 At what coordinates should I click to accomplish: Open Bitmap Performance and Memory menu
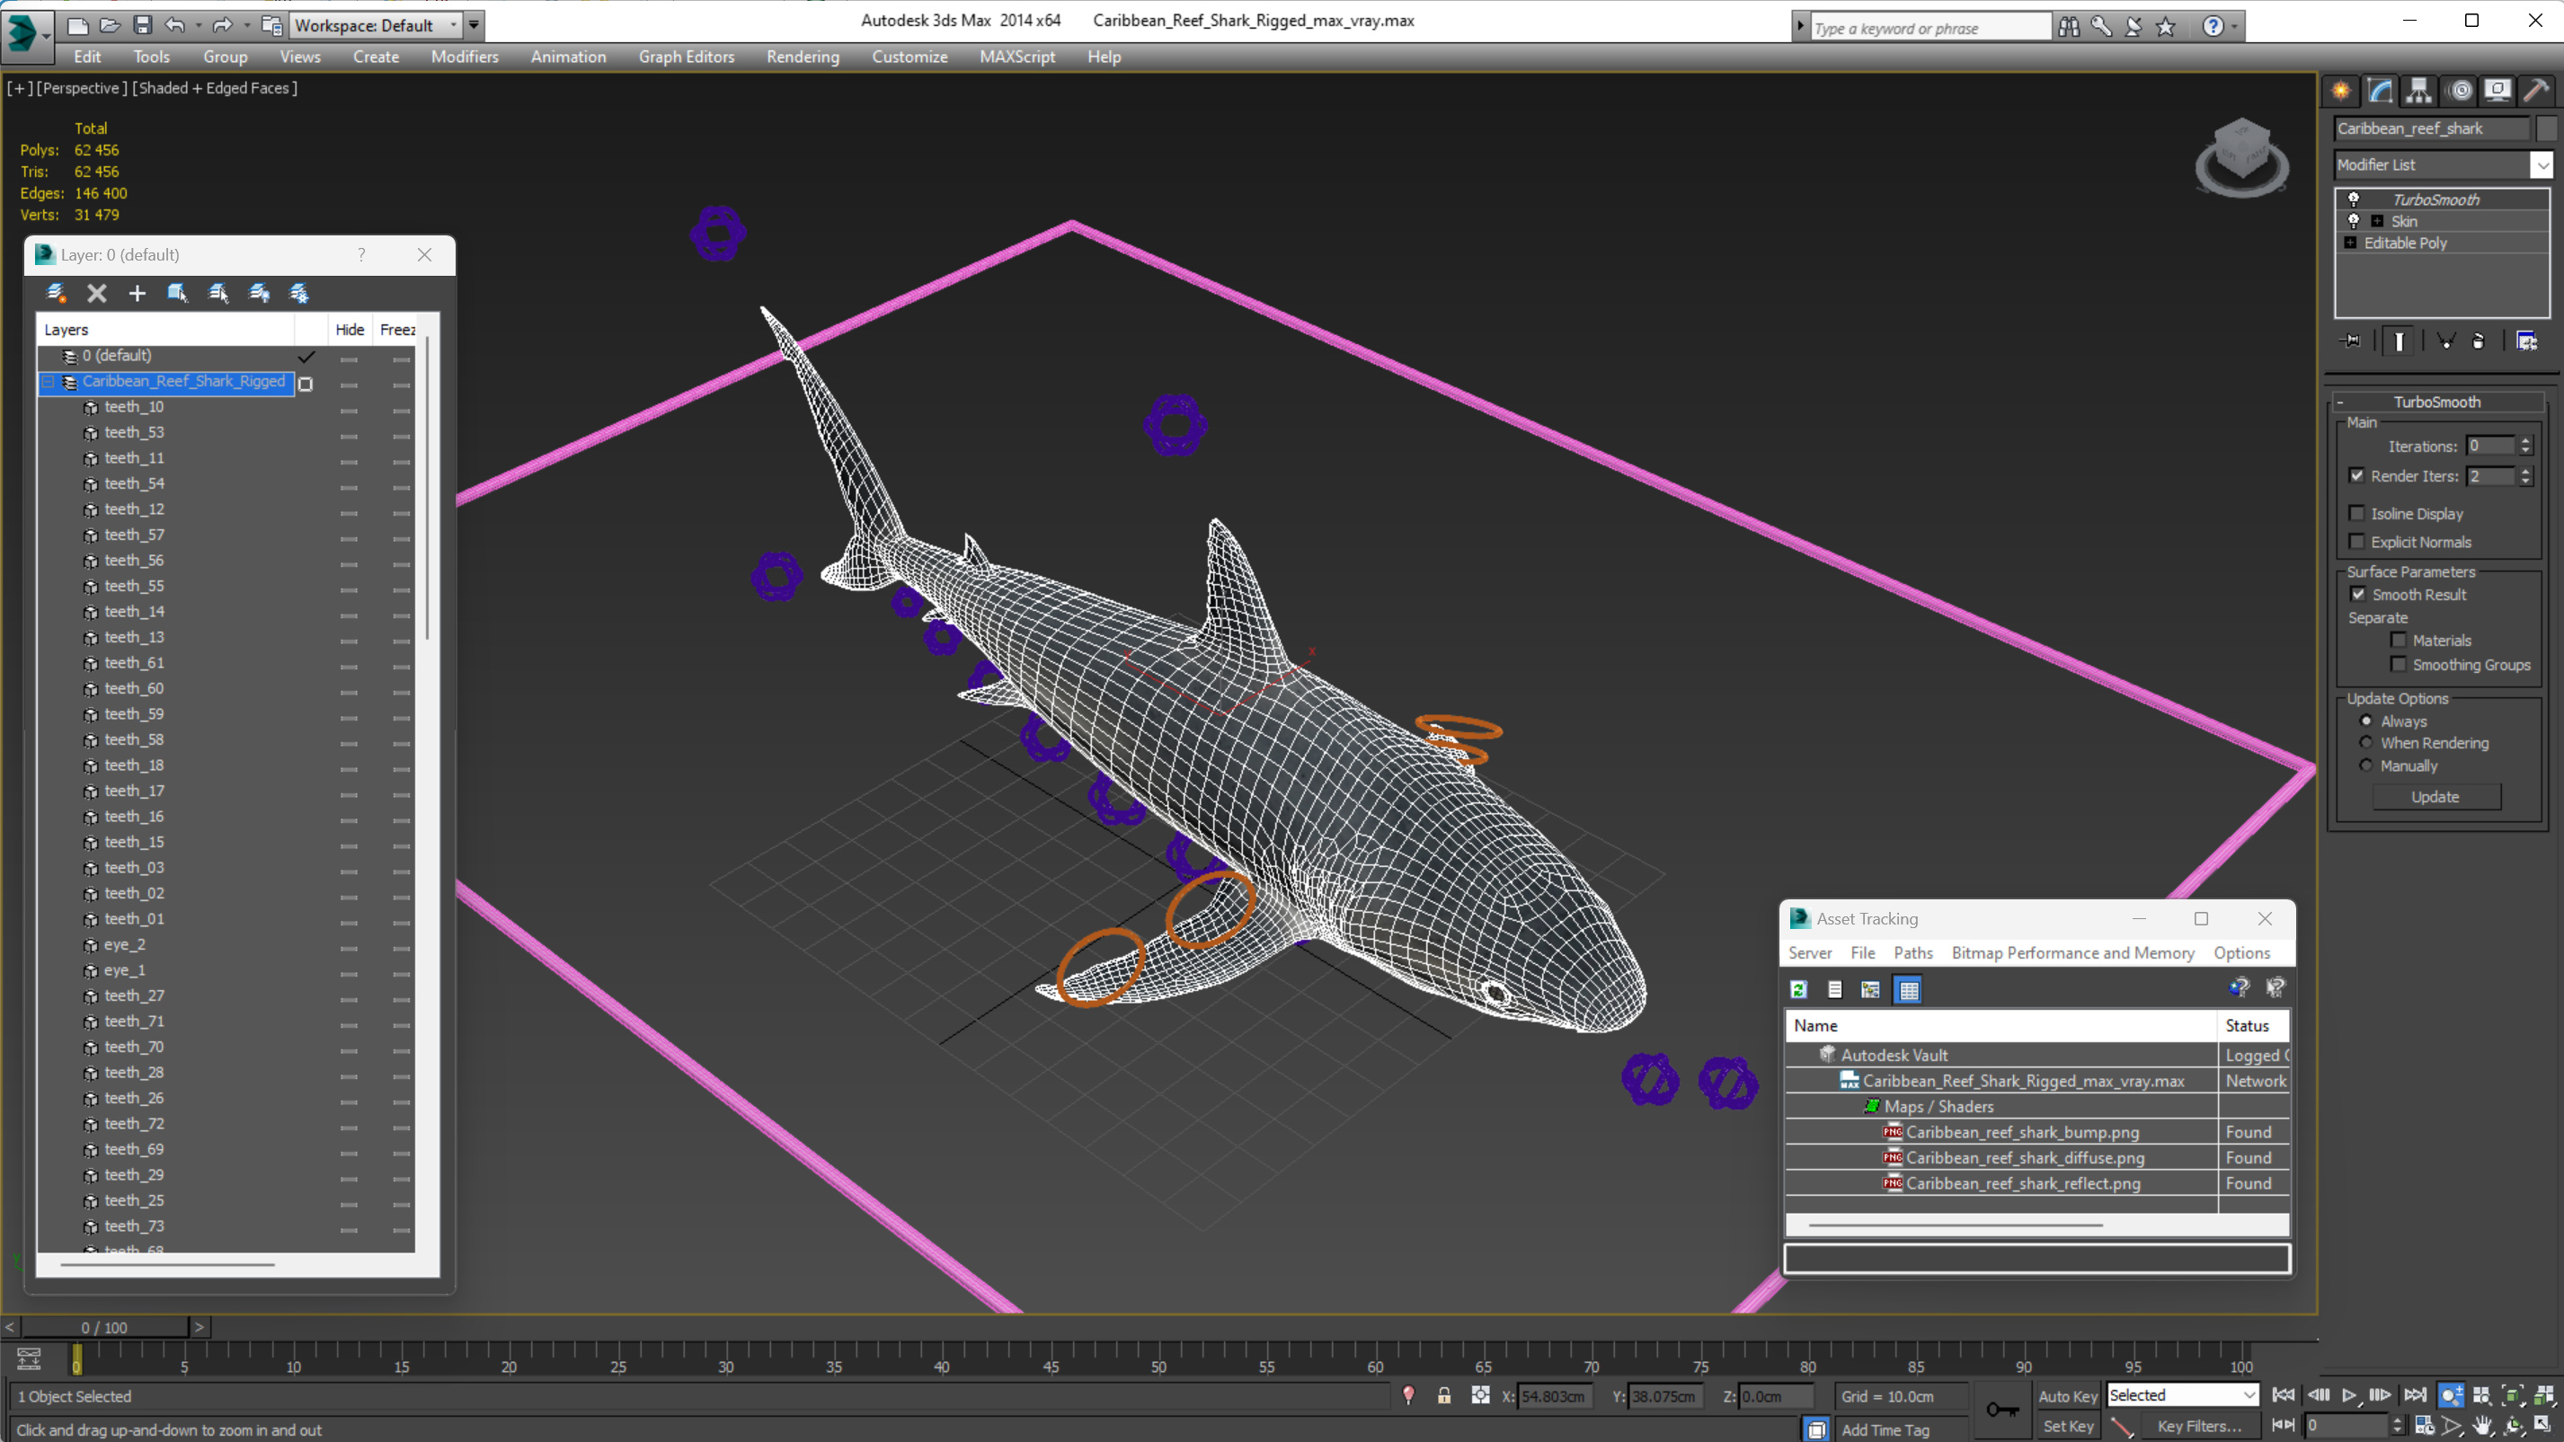pos(2072,952)
